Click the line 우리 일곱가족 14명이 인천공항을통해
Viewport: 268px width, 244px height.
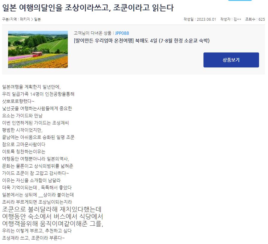point(38,94)
